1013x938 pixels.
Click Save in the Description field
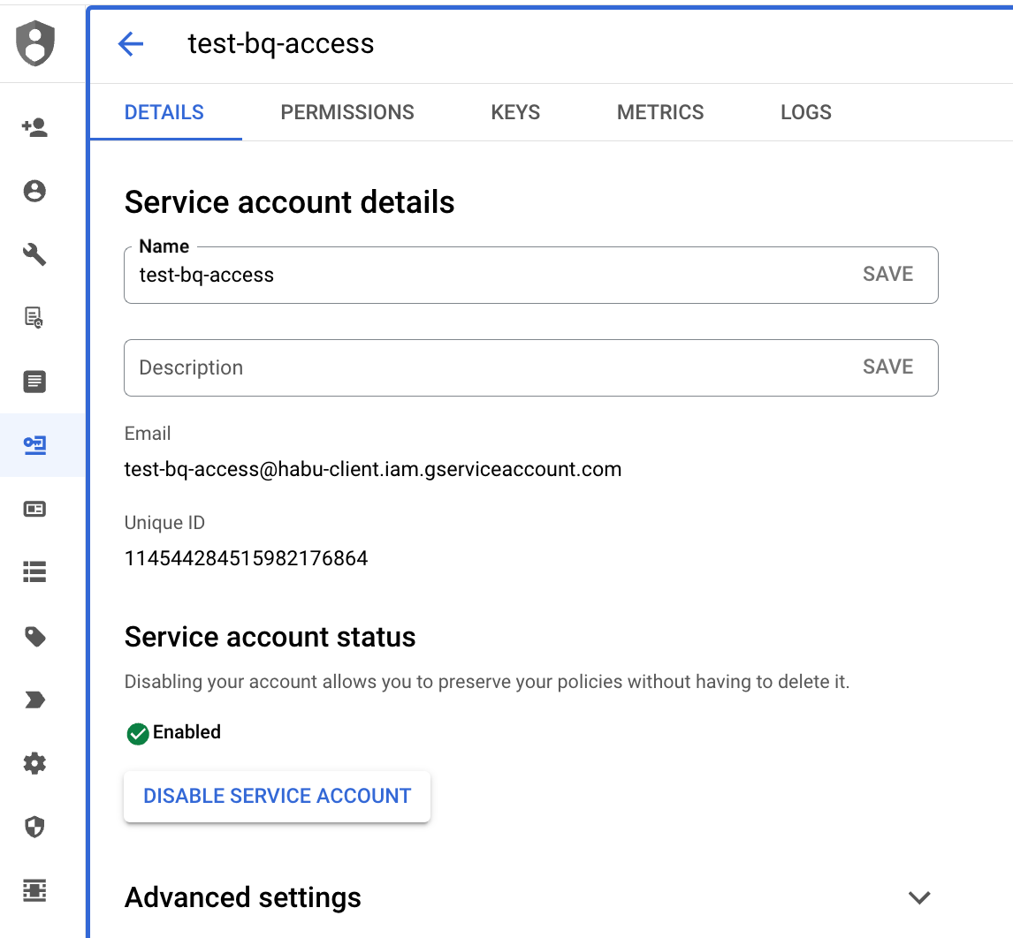point(887,367)
